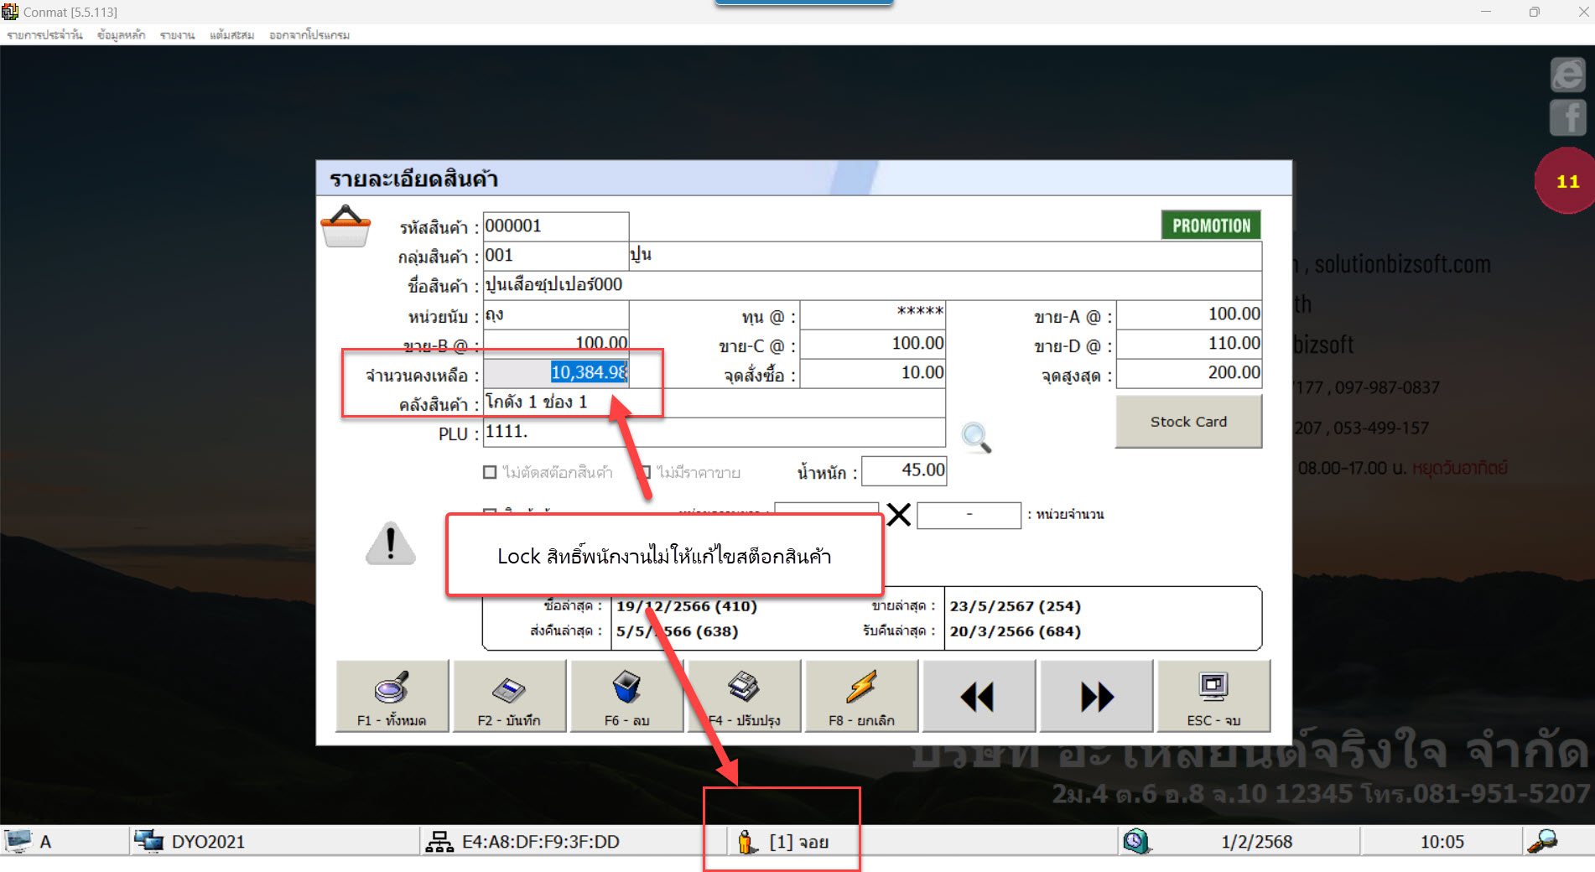Click the red notification badge showing 11
Screen dimensions: 1595x872
pyautogui.click(x=1566, y=181)
